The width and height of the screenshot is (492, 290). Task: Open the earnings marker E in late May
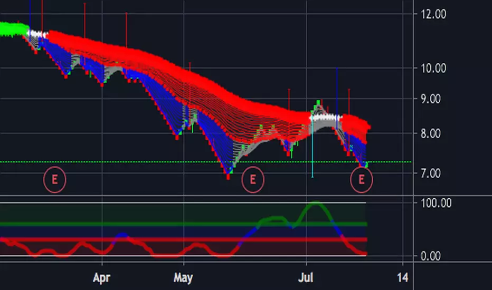pos(253,180)
